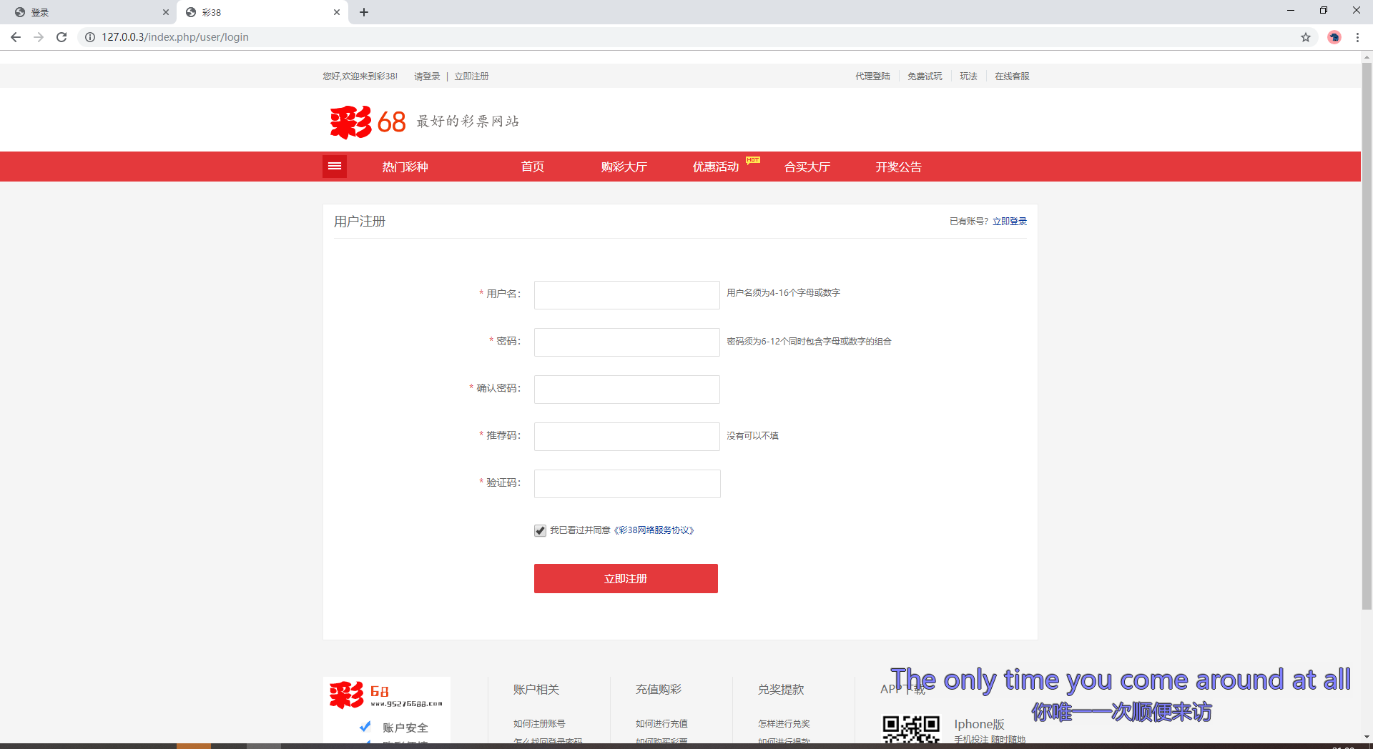This screenshot has height=749, width=1373.
Task: Go back using the browser back arrow
Action: [x=15, y=37]
